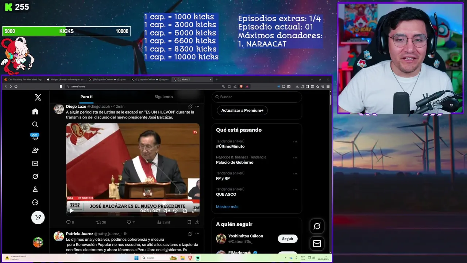The height and width of the screenshot is (263, 467).
Task: Open the Follow people sidebar icon
Action: click(35, 150)
